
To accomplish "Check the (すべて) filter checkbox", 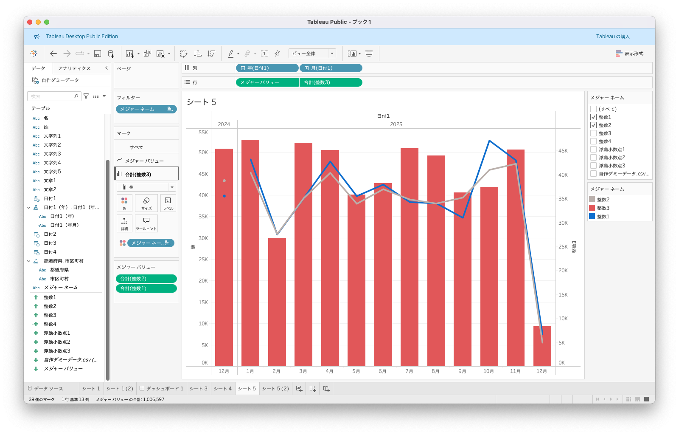I will click(x=593, y=109).
